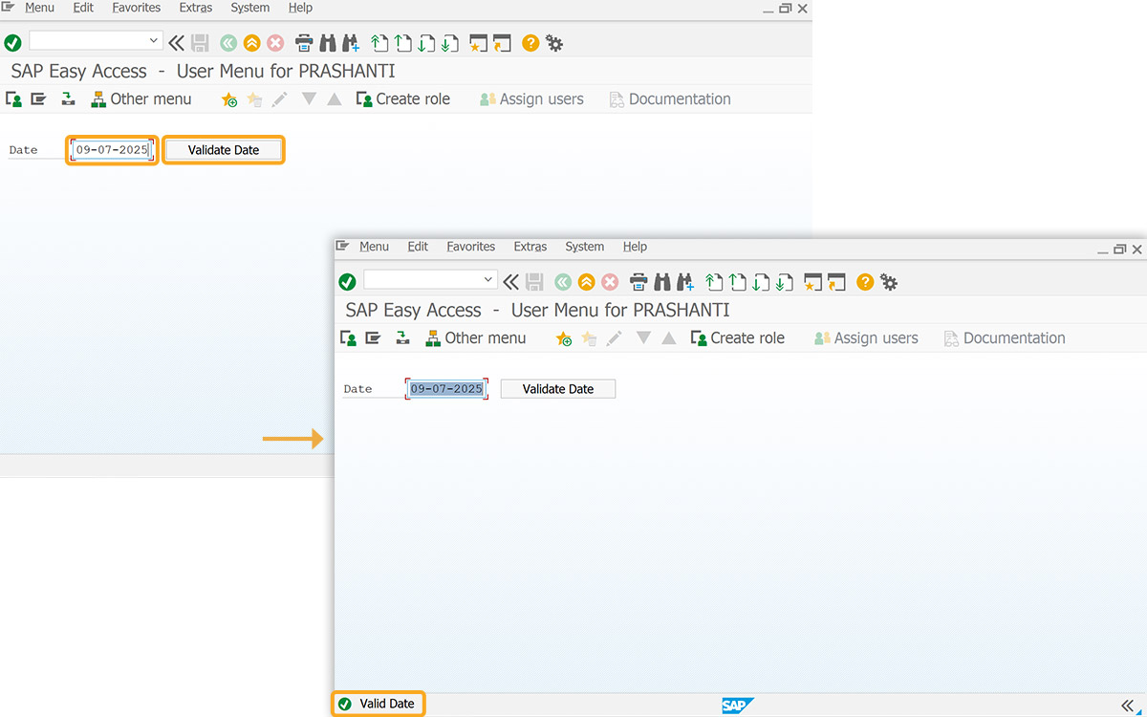Click the Print icon in the front window
The width and height of the screenshot is (1147, 717).
[x=638, y=282]
